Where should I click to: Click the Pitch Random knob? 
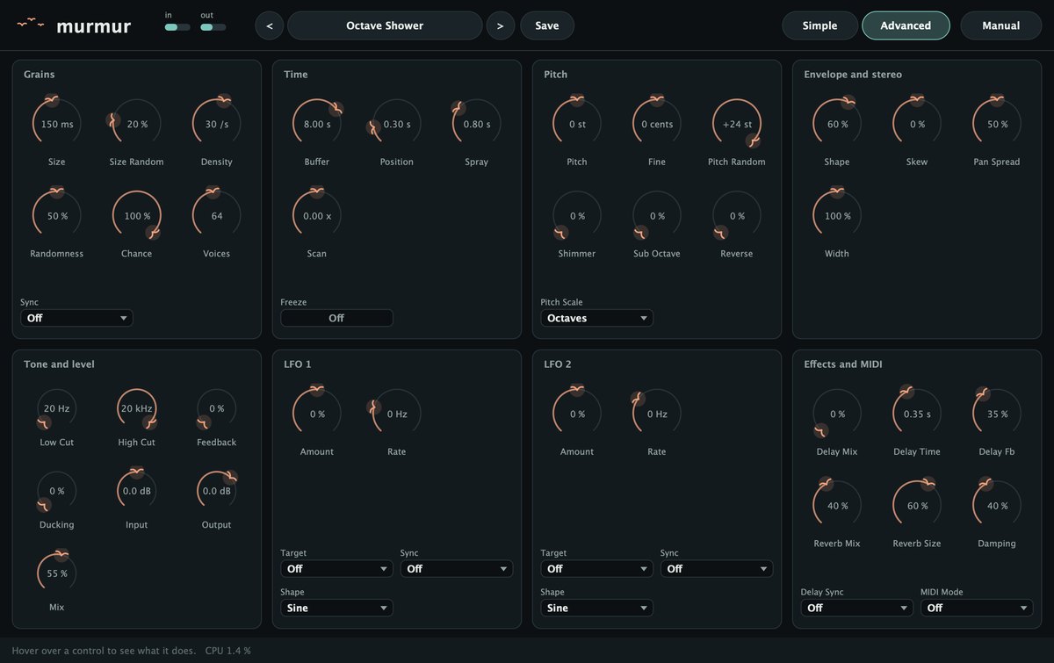pyautogui.click(x=737, y=124)
